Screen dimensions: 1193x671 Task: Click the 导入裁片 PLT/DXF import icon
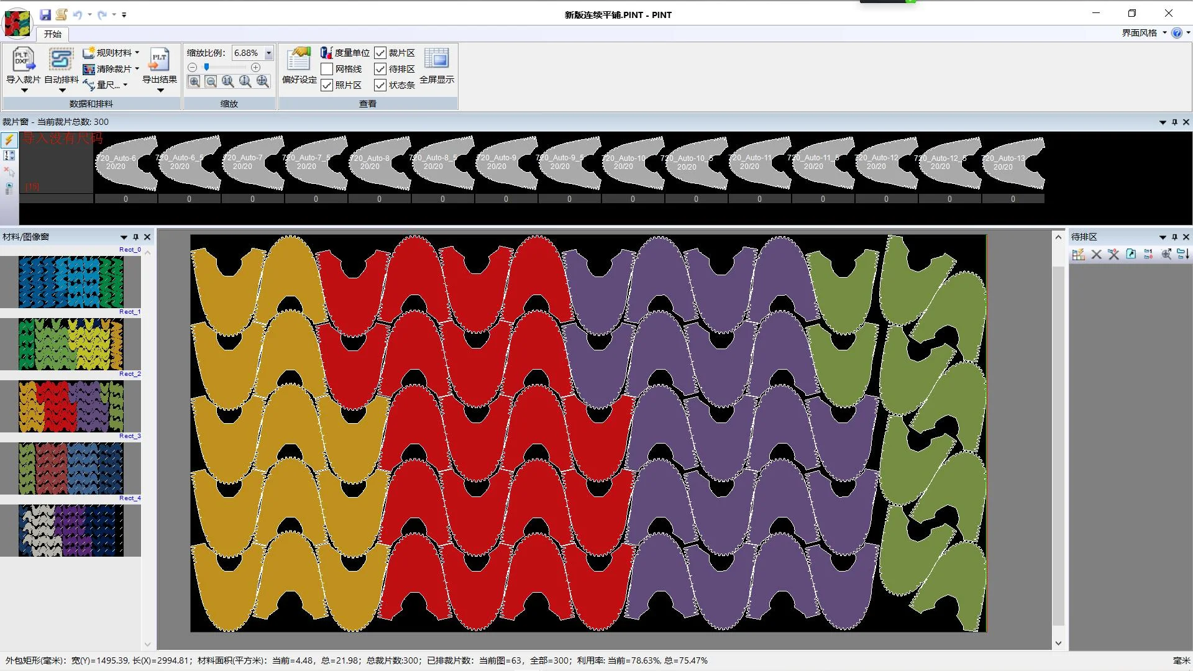tap(23, 60)
